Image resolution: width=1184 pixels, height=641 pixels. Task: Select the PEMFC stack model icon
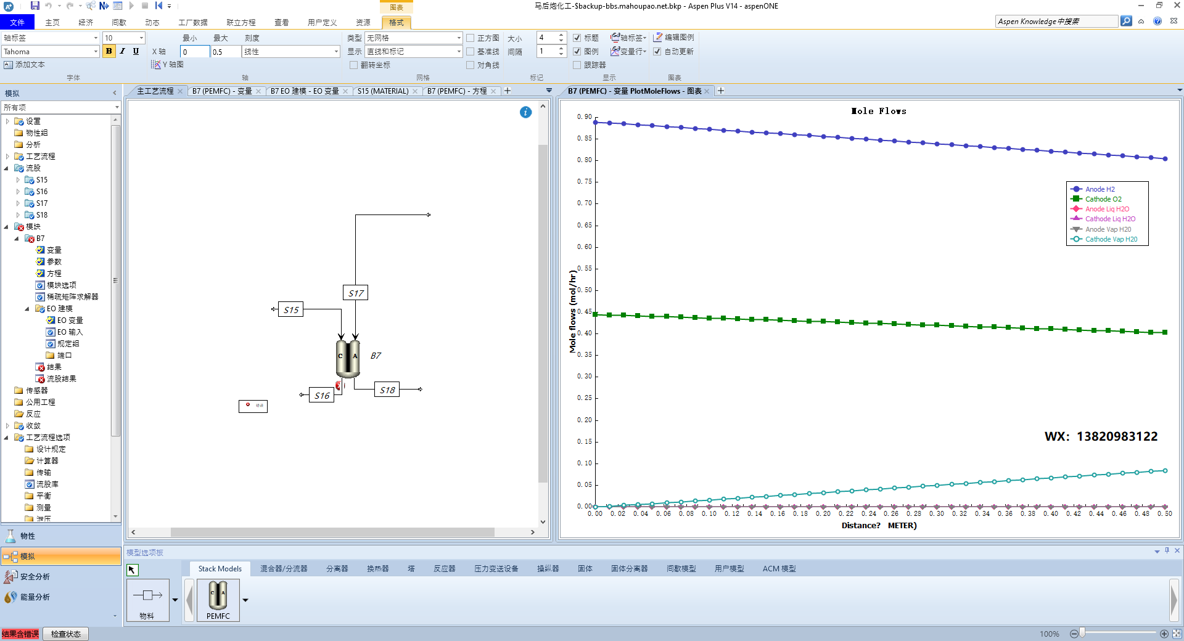tap(218, 600)
